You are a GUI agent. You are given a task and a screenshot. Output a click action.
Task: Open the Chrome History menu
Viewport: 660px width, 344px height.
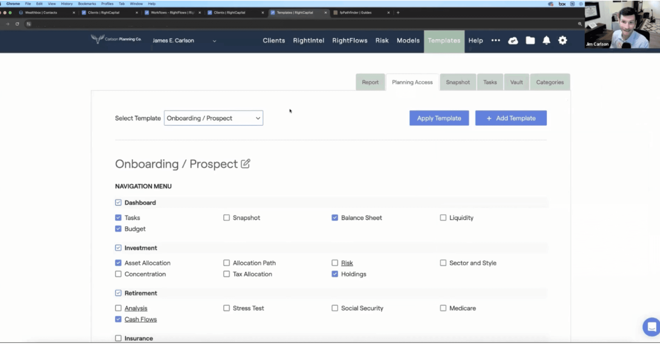67,4
